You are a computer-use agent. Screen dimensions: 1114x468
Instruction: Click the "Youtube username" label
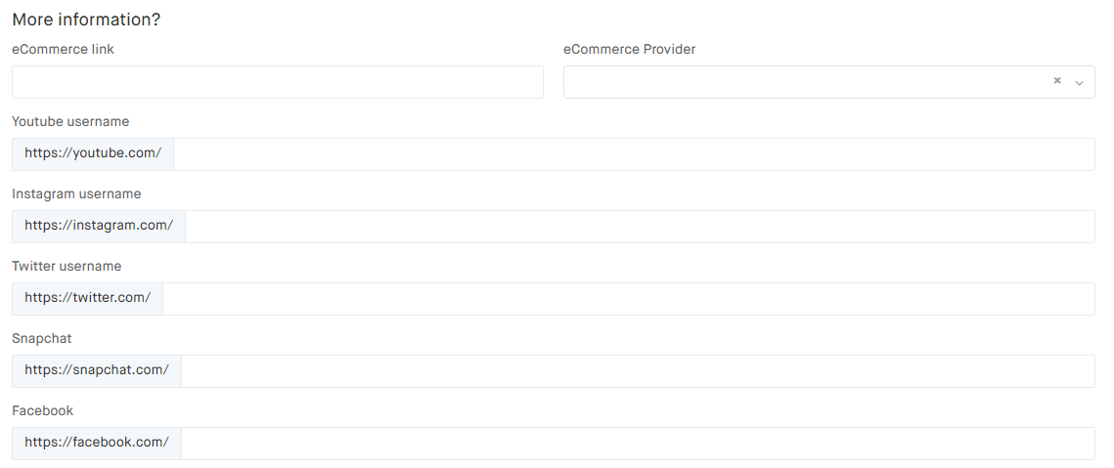tap(70, 122)
